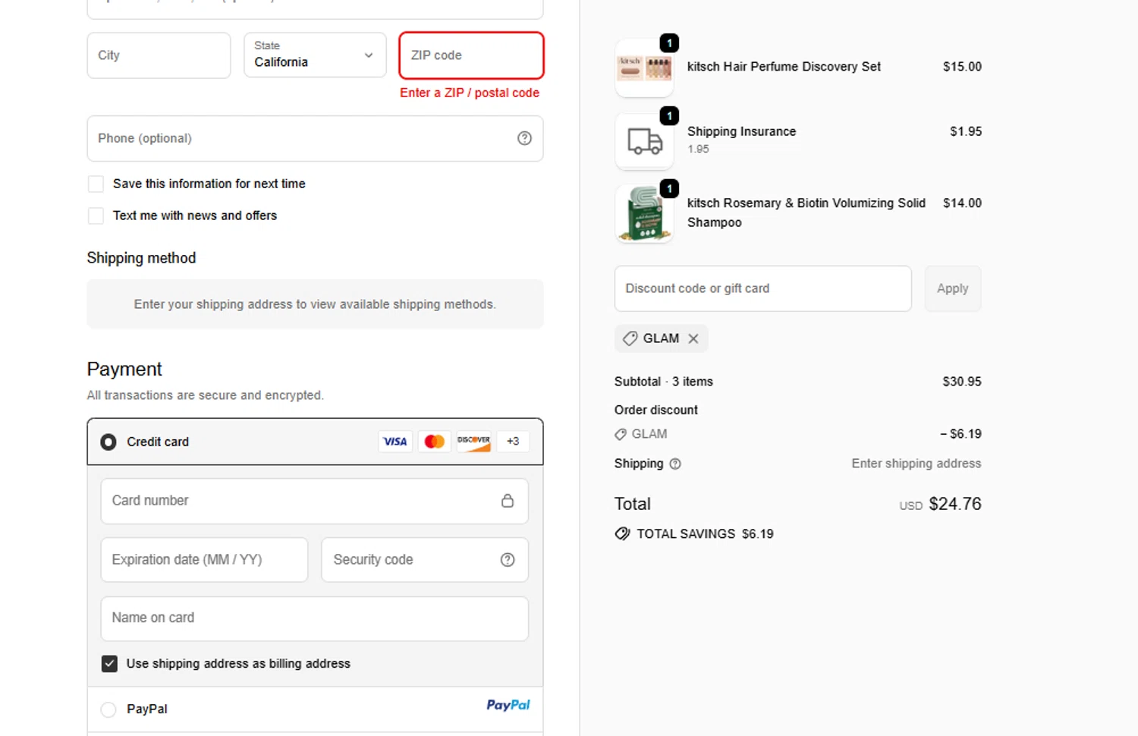Click the security code help icon
The width and height of the screenshot is (1138, 736).
pyautogui.click(x=508, y=560)
